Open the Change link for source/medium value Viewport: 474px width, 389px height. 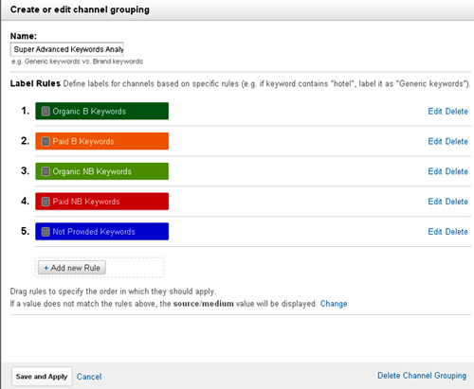click(334, 304)
